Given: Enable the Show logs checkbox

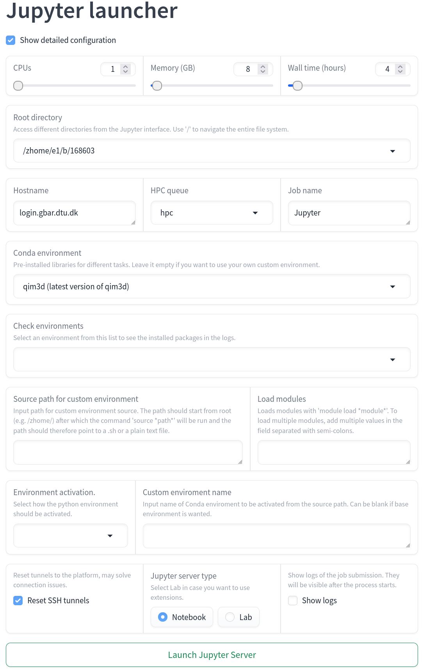Looking at the screenshot, I should (x=293, y=601).
